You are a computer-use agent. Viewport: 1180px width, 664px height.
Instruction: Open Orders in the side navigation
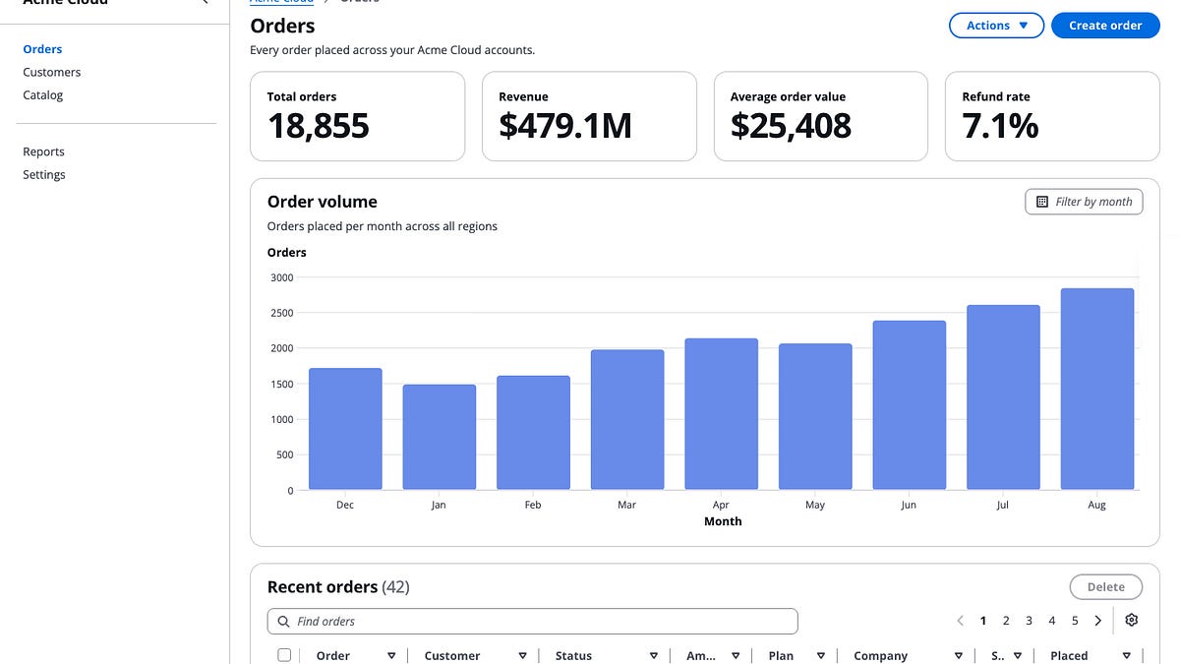point(42,49)
